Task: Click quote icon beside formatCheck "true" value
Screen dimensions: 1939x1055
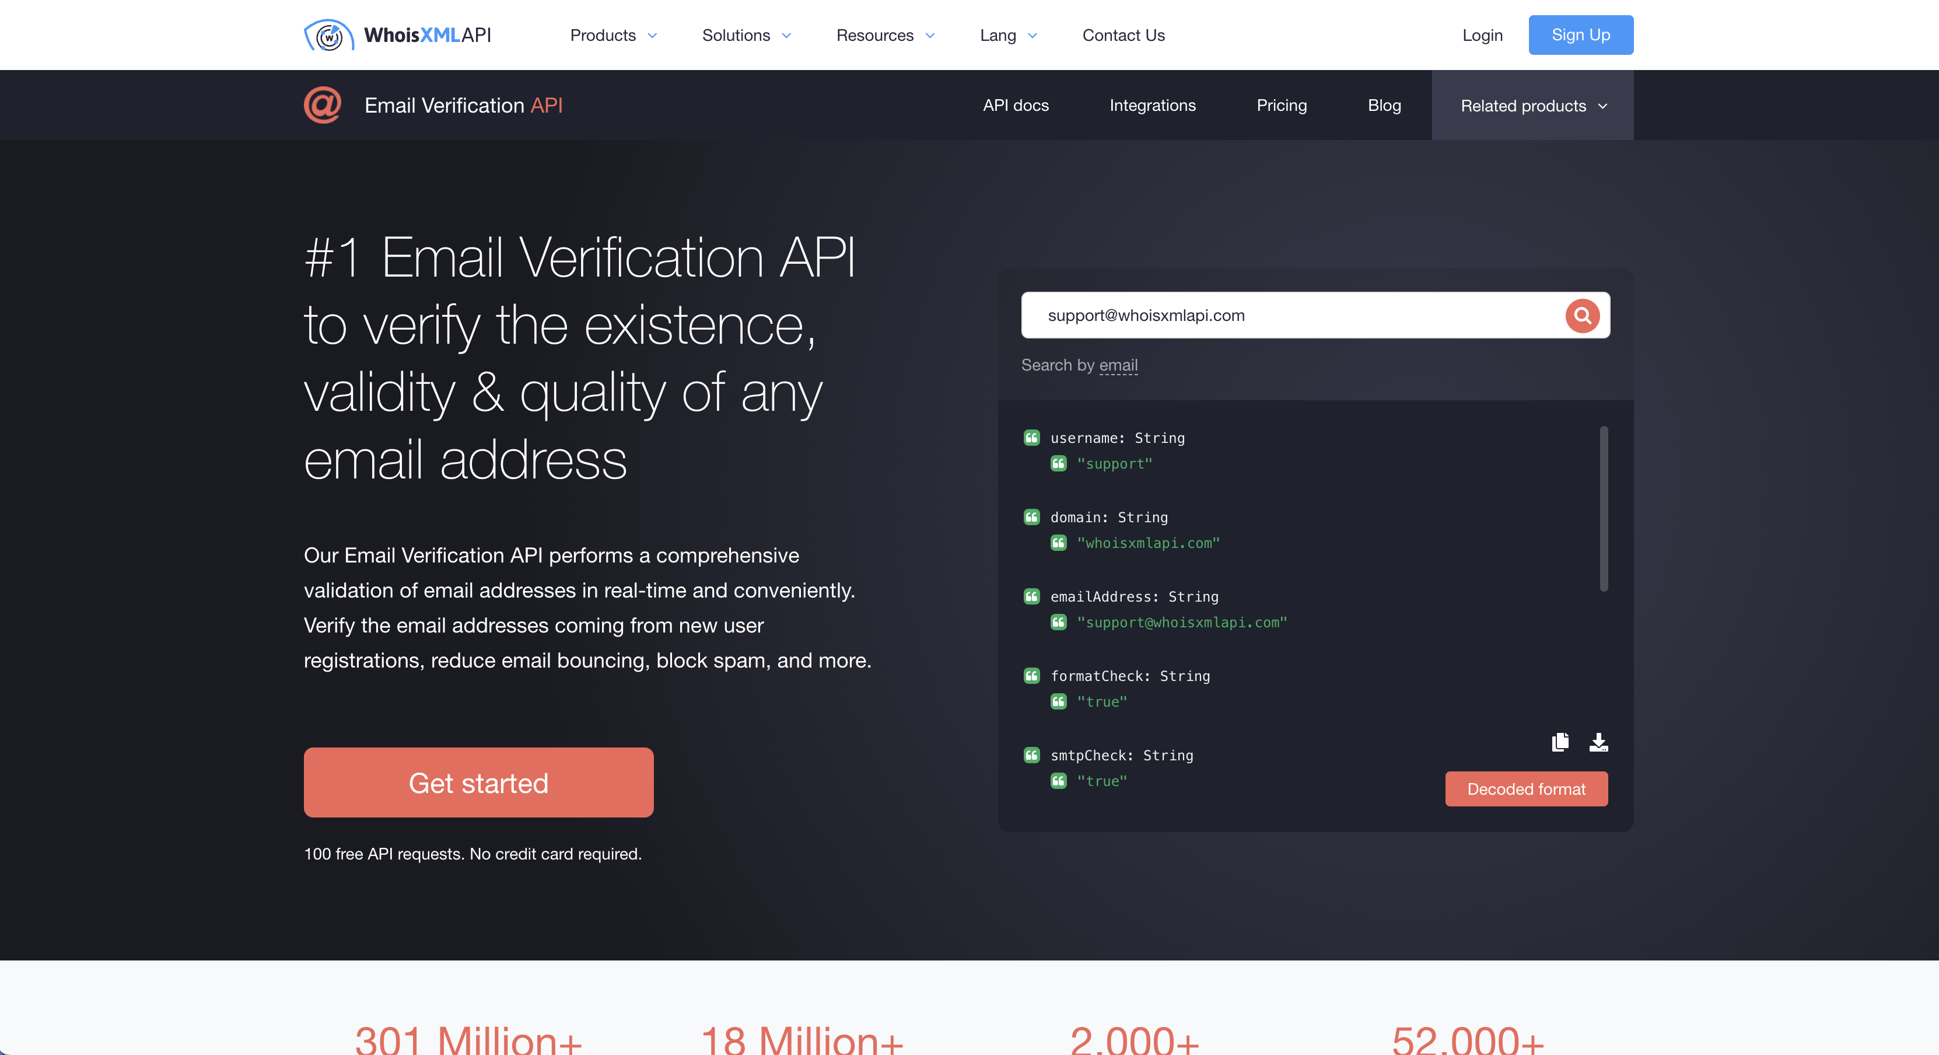Action: [x=1058, y=701]
